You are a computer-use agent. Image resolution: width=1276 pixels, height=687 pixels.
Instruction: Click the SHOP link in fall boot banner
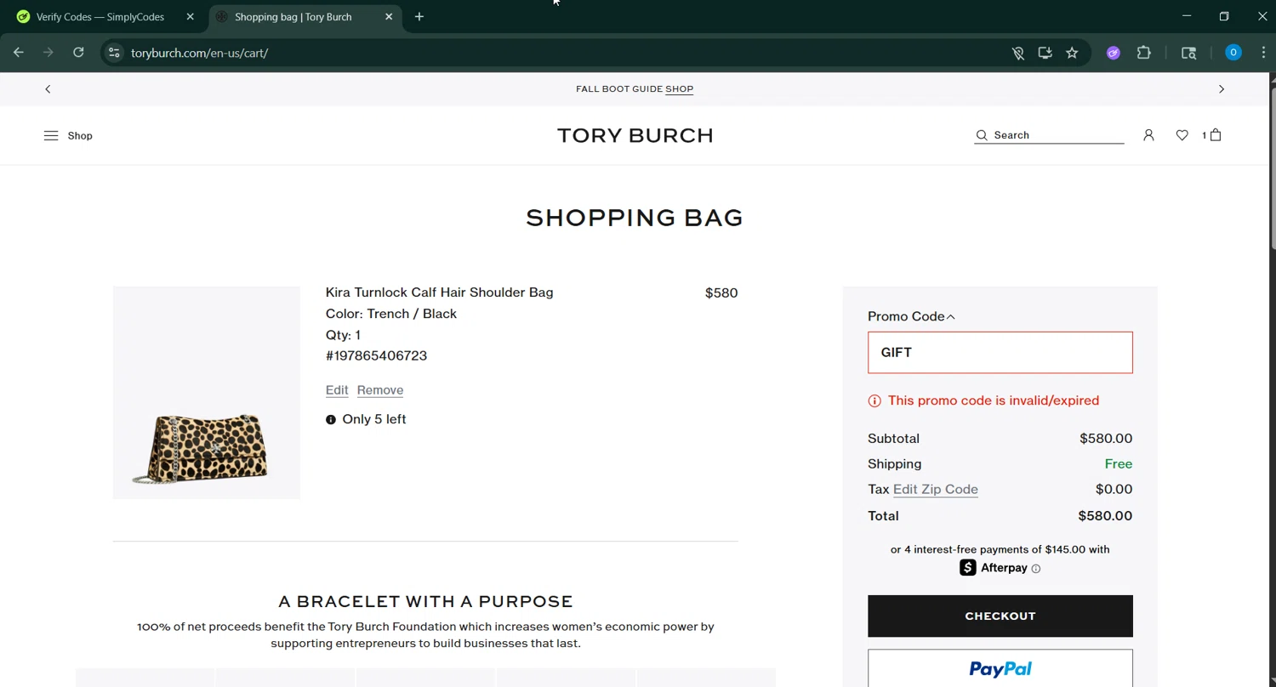[x=679, y=89]
